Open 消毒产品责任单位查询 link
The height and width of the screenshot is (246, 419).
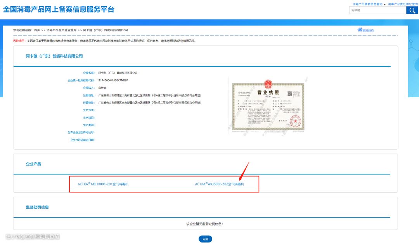click(403, 4)
